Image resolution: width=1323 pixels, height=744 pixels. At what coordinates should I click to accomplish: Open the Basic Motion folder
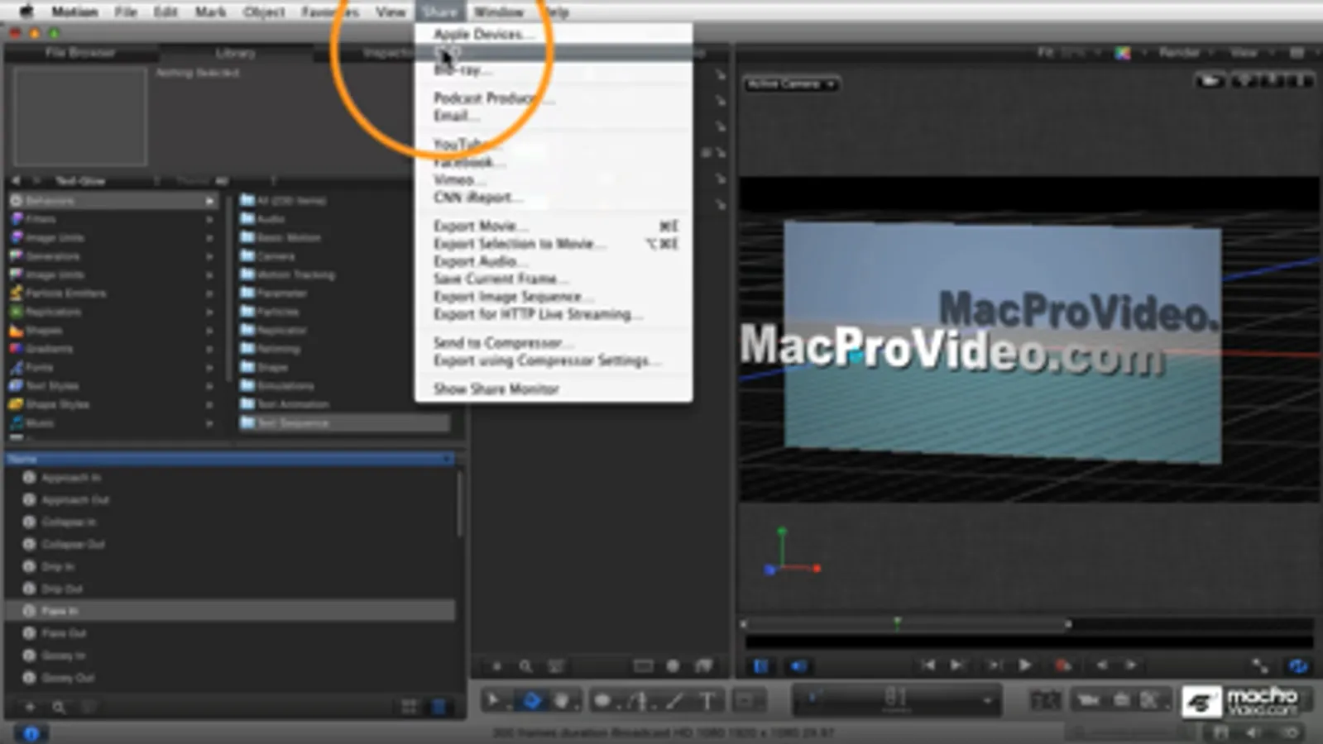tap(280, 237)
